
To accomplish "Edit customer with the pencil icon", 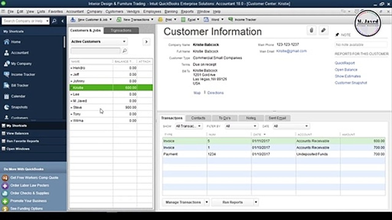I will (323, 30).
